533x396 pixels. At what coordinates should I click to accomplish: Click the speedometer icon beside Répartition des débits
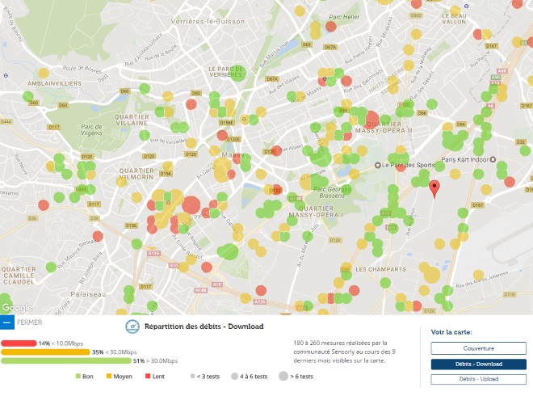click(x=132, y=326)
